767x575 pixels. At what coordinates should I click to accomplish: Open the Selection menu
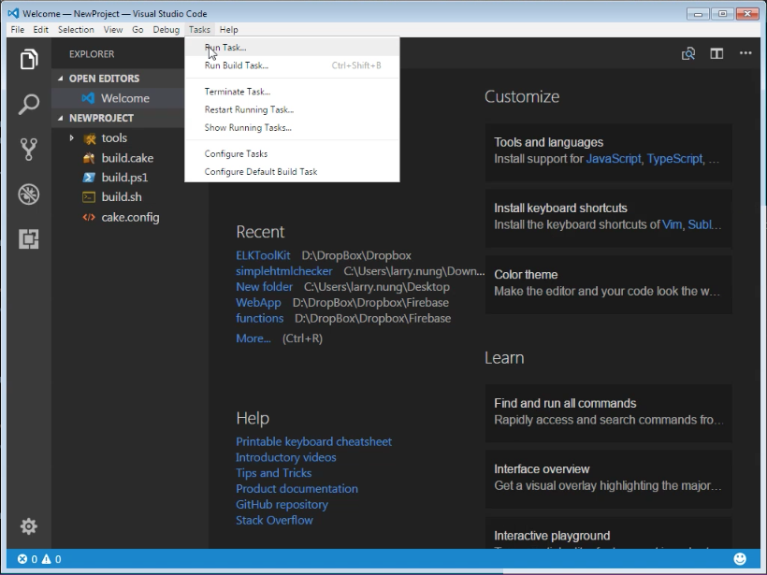pos(76,30)
